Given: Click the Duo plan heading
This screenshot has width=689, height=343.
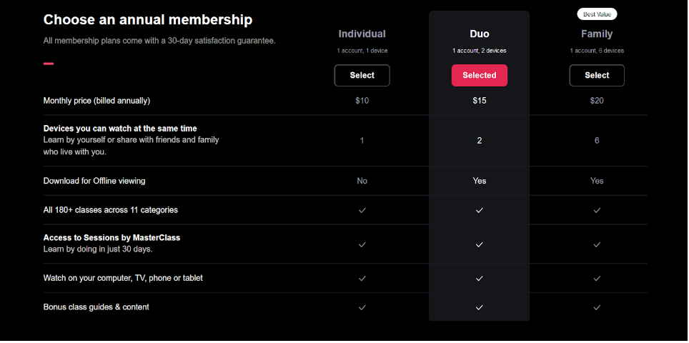Looking at the screenshot, I should coord(480,34).
